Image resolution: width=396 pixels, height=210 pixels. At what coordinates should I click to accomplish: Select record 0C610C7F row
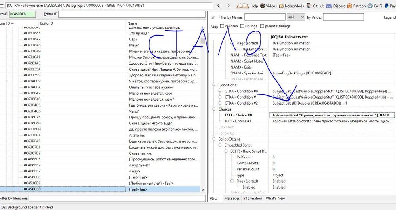[x=101, y=117]
